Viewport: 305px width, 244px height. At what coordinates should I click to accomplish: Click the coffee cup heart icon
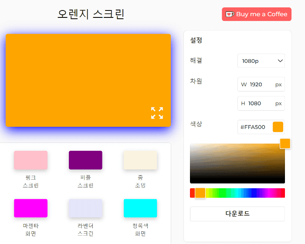[x=230, y=14]
